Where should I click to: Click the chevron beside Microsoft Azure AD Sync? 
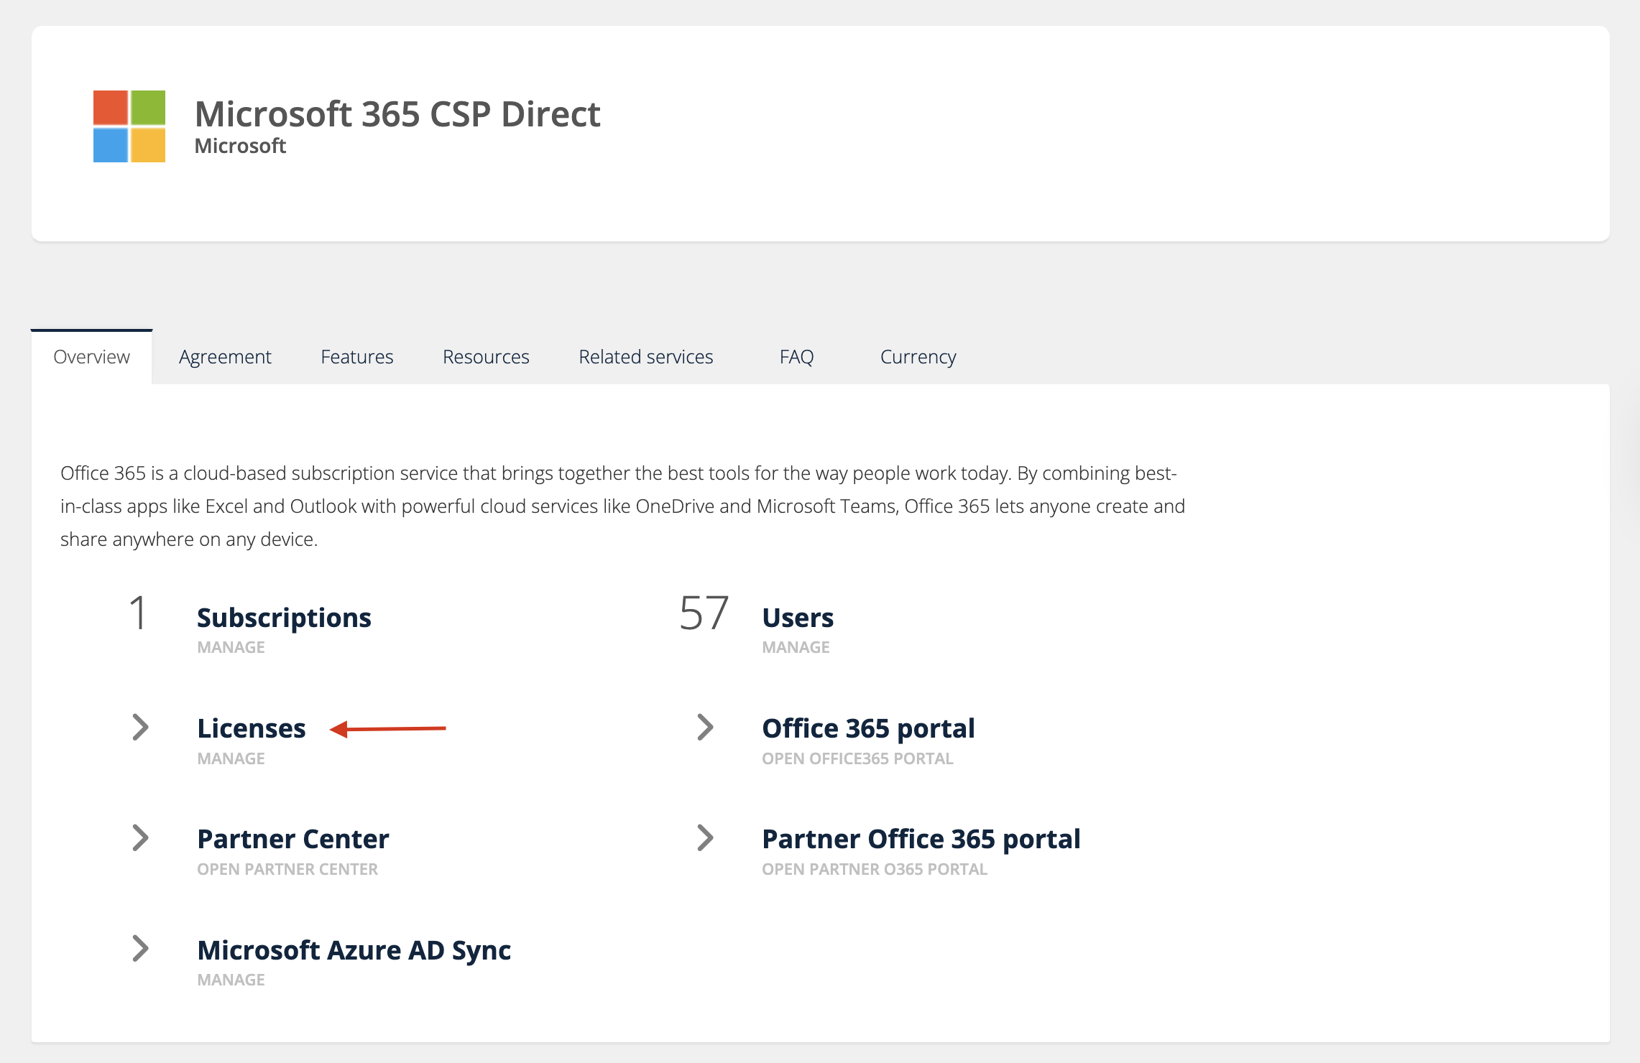tap(141, 949)
